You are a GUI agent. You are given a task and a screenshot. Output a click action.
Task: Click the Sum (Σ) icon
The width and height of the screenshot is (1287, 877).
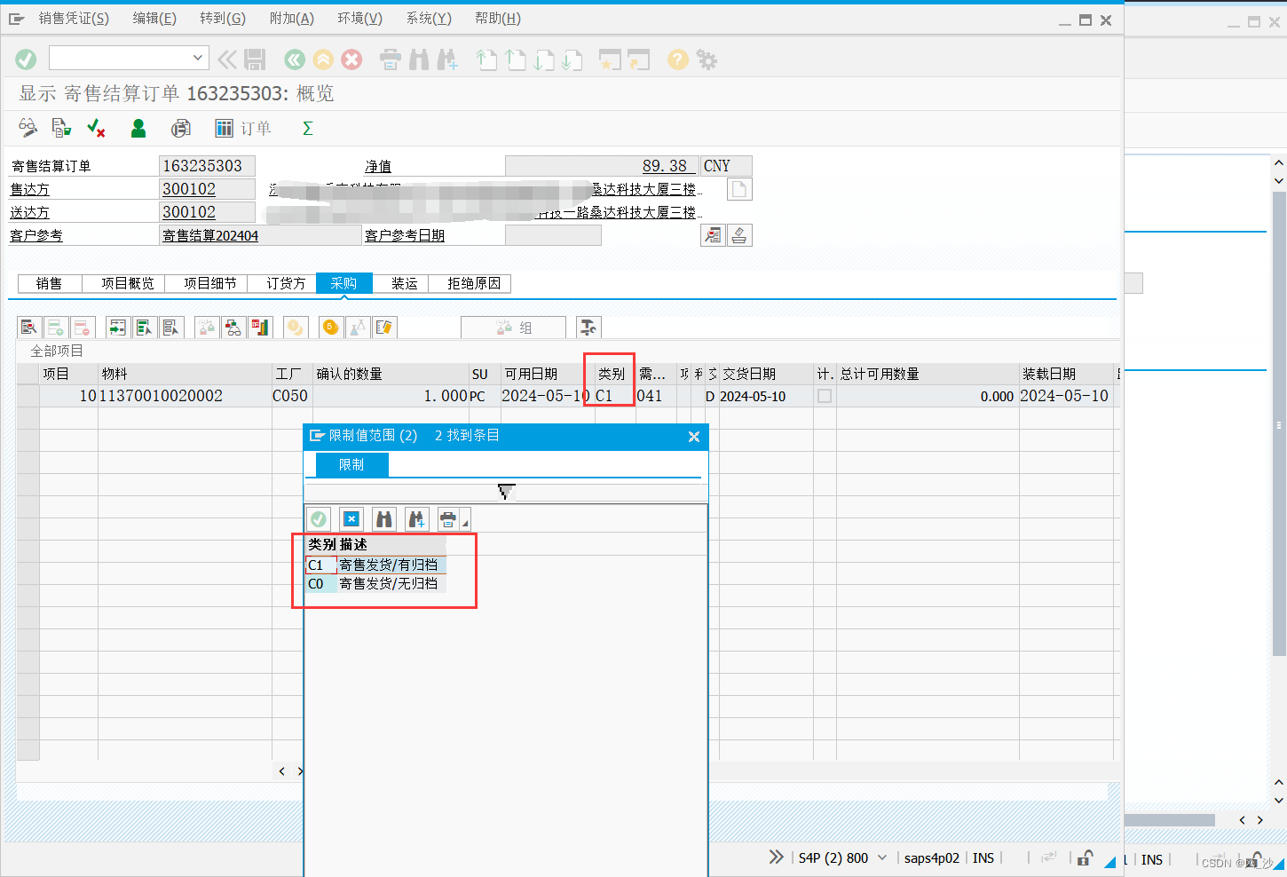[x=306, y=128]
